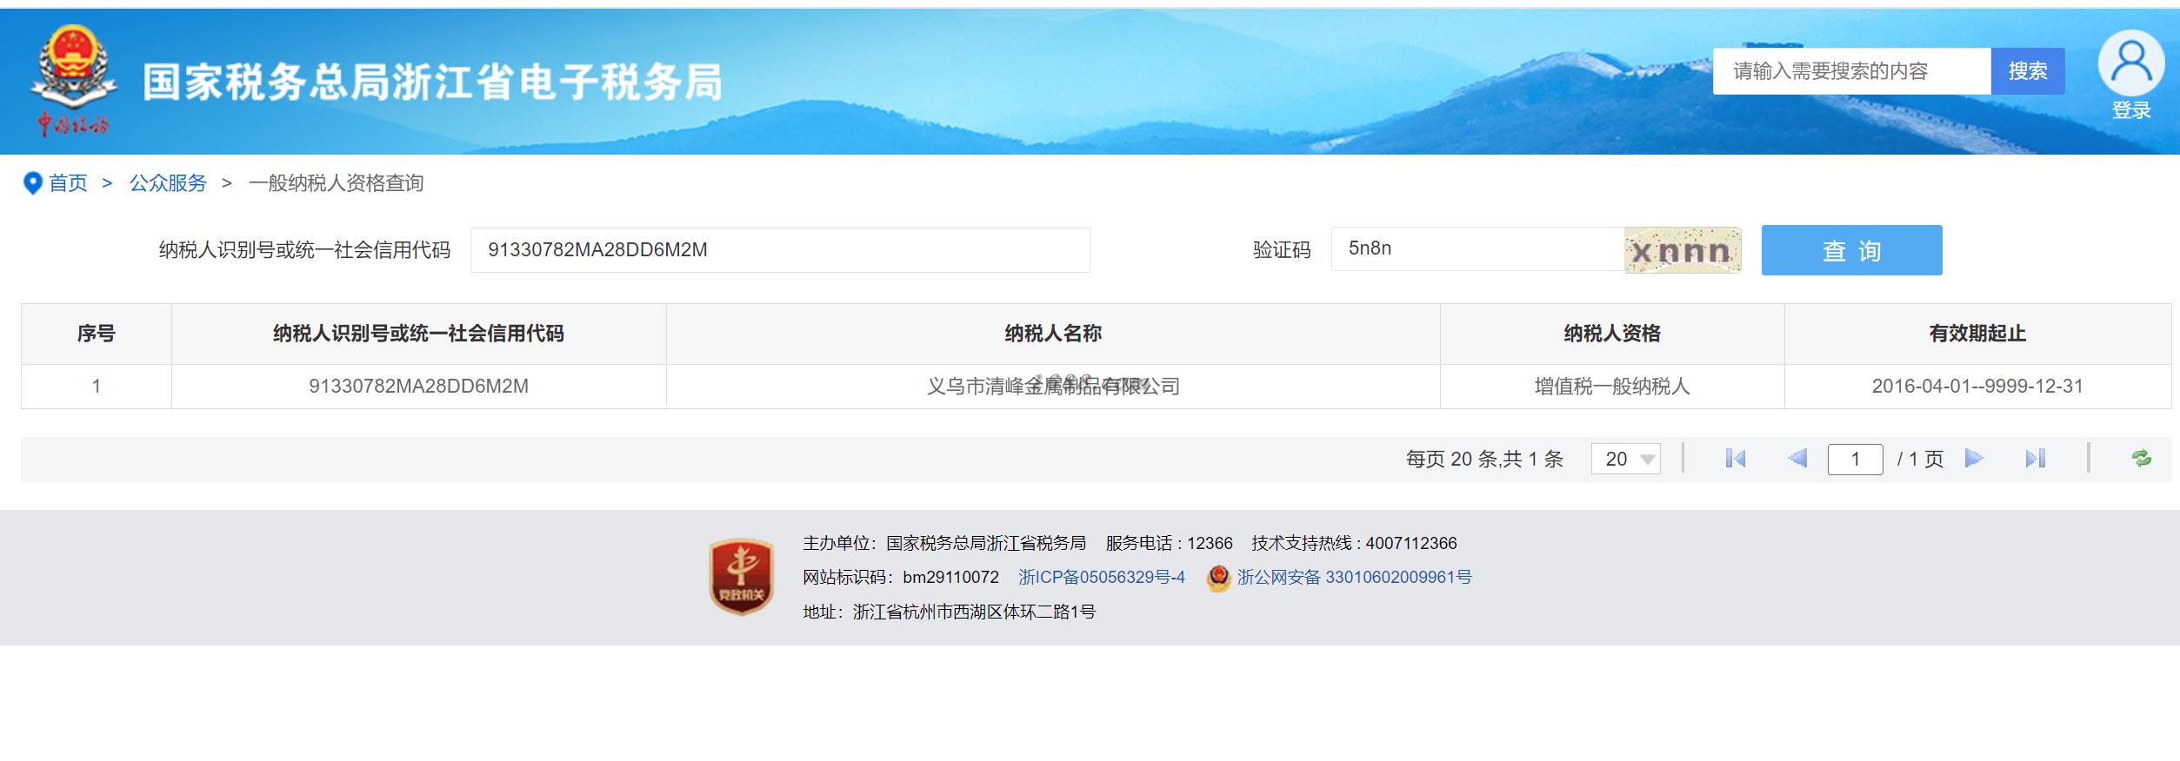
Task: Open 浙ICP备05056329号-4 link
Action: click(1102, 578)
